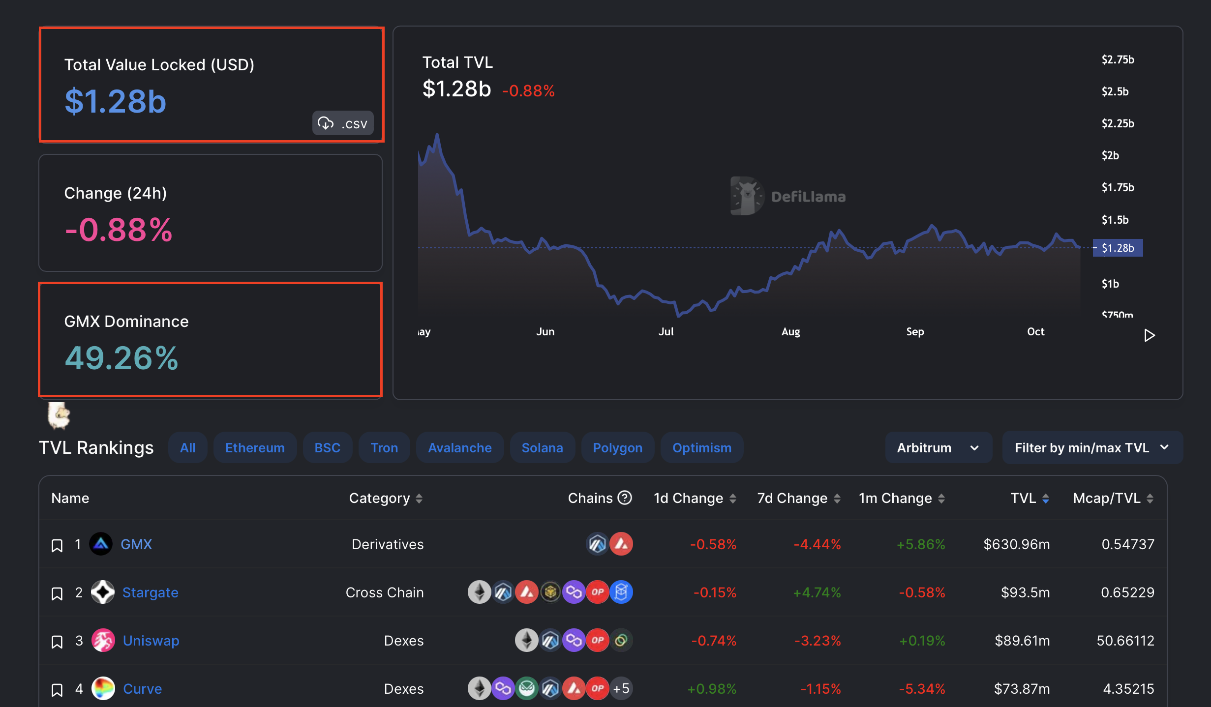Click Arbitrum icon in Stargate row
This screenshot has width=1211, height=707.
(x=503, y=592)
